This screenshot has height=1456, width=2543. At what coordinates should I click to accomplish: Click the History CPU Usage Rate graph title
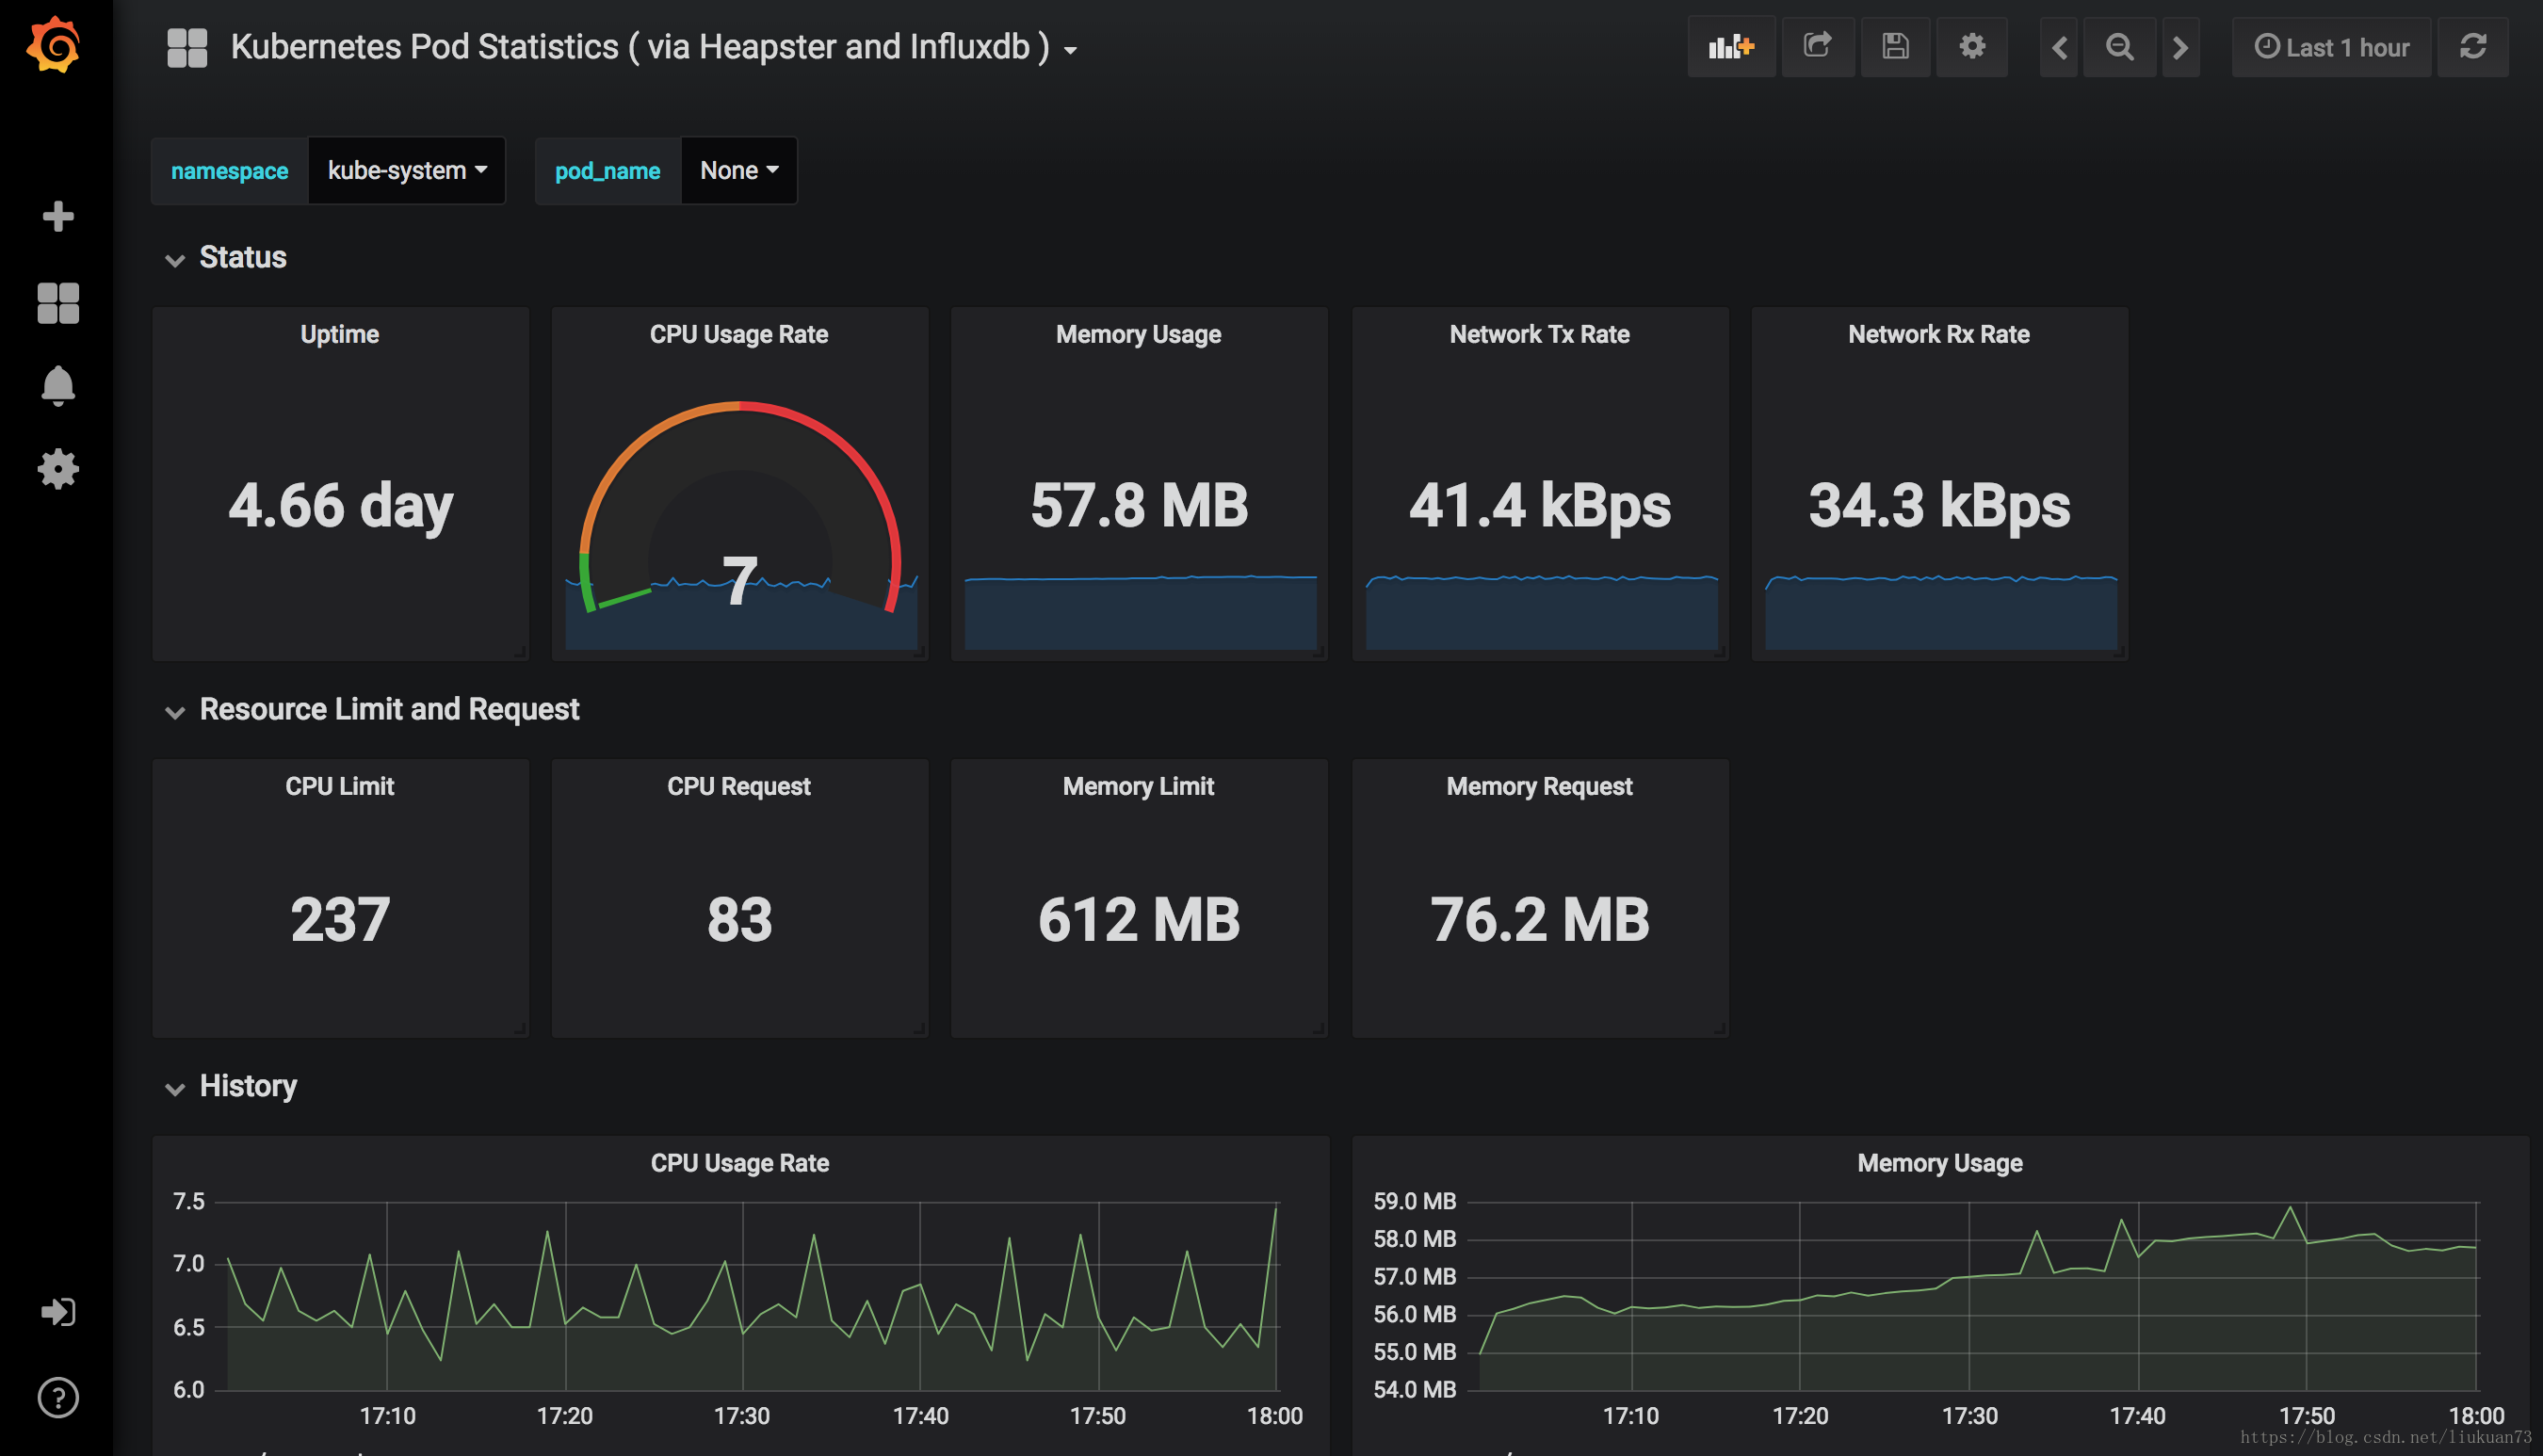point(740,1163)
